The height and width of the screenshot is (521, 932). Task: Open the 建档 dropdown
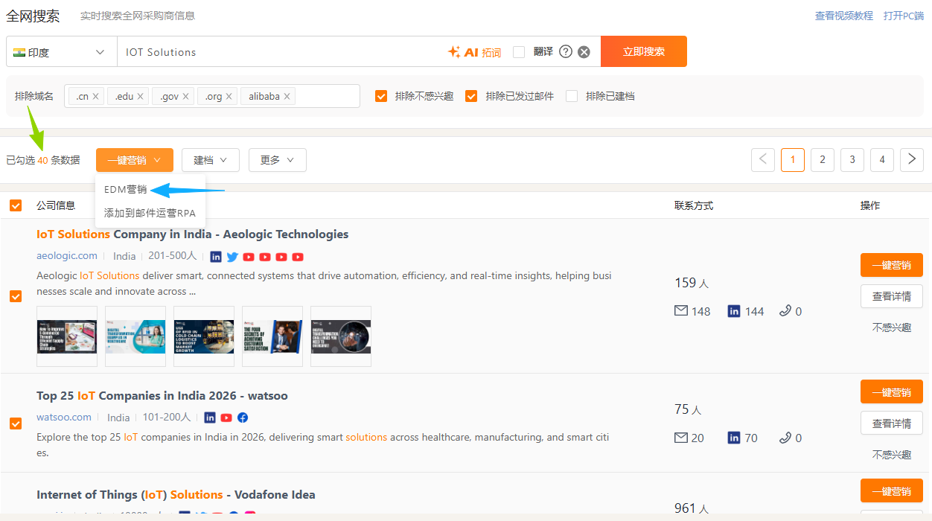click(x=211, y=160)
